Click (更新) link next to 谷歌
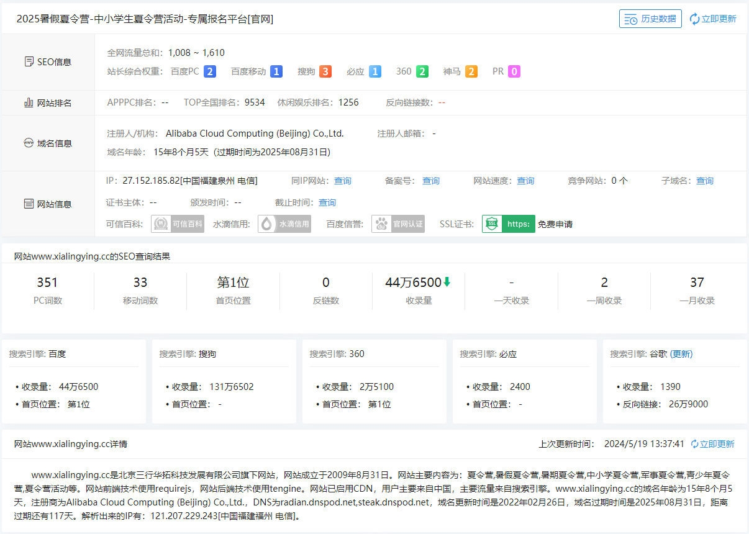 tap(681, 354)
